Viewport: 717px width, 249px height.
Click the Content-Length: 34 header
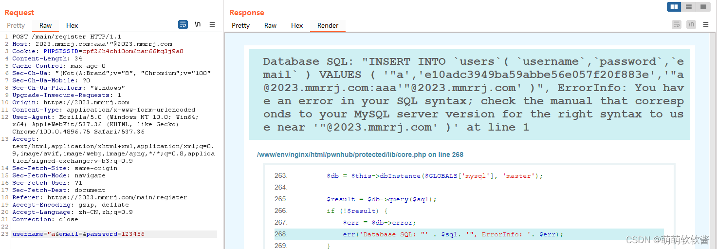[47, 58]
